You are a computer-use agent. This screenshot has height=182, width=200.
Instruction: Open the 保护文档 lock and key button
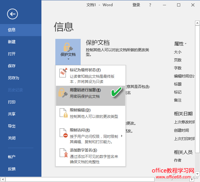pos(68,52)
